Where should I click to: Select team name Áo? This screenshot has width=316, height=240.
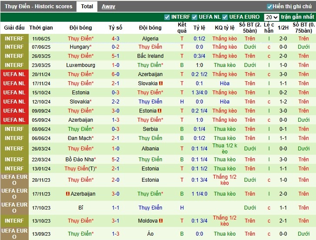(150, 234)
